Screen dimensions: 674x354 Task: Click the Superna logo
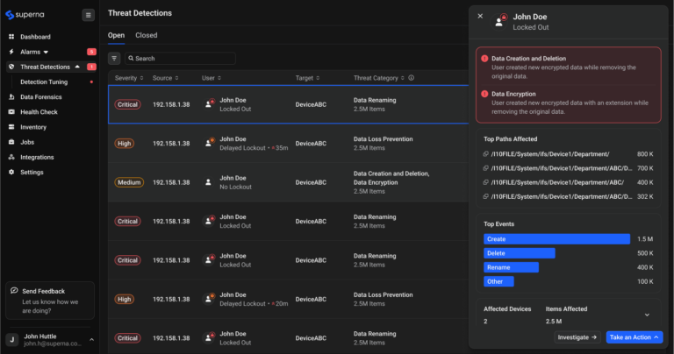(x=25, y=15)
